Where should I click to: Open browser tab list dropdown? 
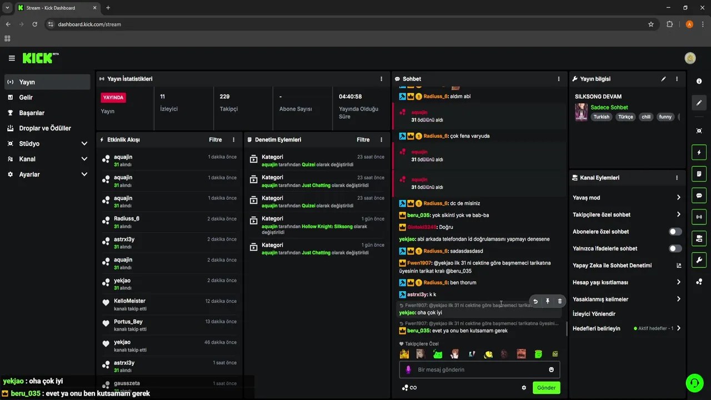(7, 8)
